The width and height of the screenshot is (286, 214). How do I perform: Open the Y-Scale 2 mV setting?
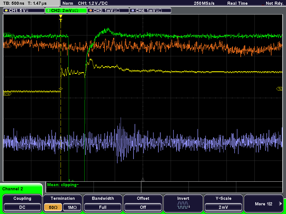pos(223,203)
